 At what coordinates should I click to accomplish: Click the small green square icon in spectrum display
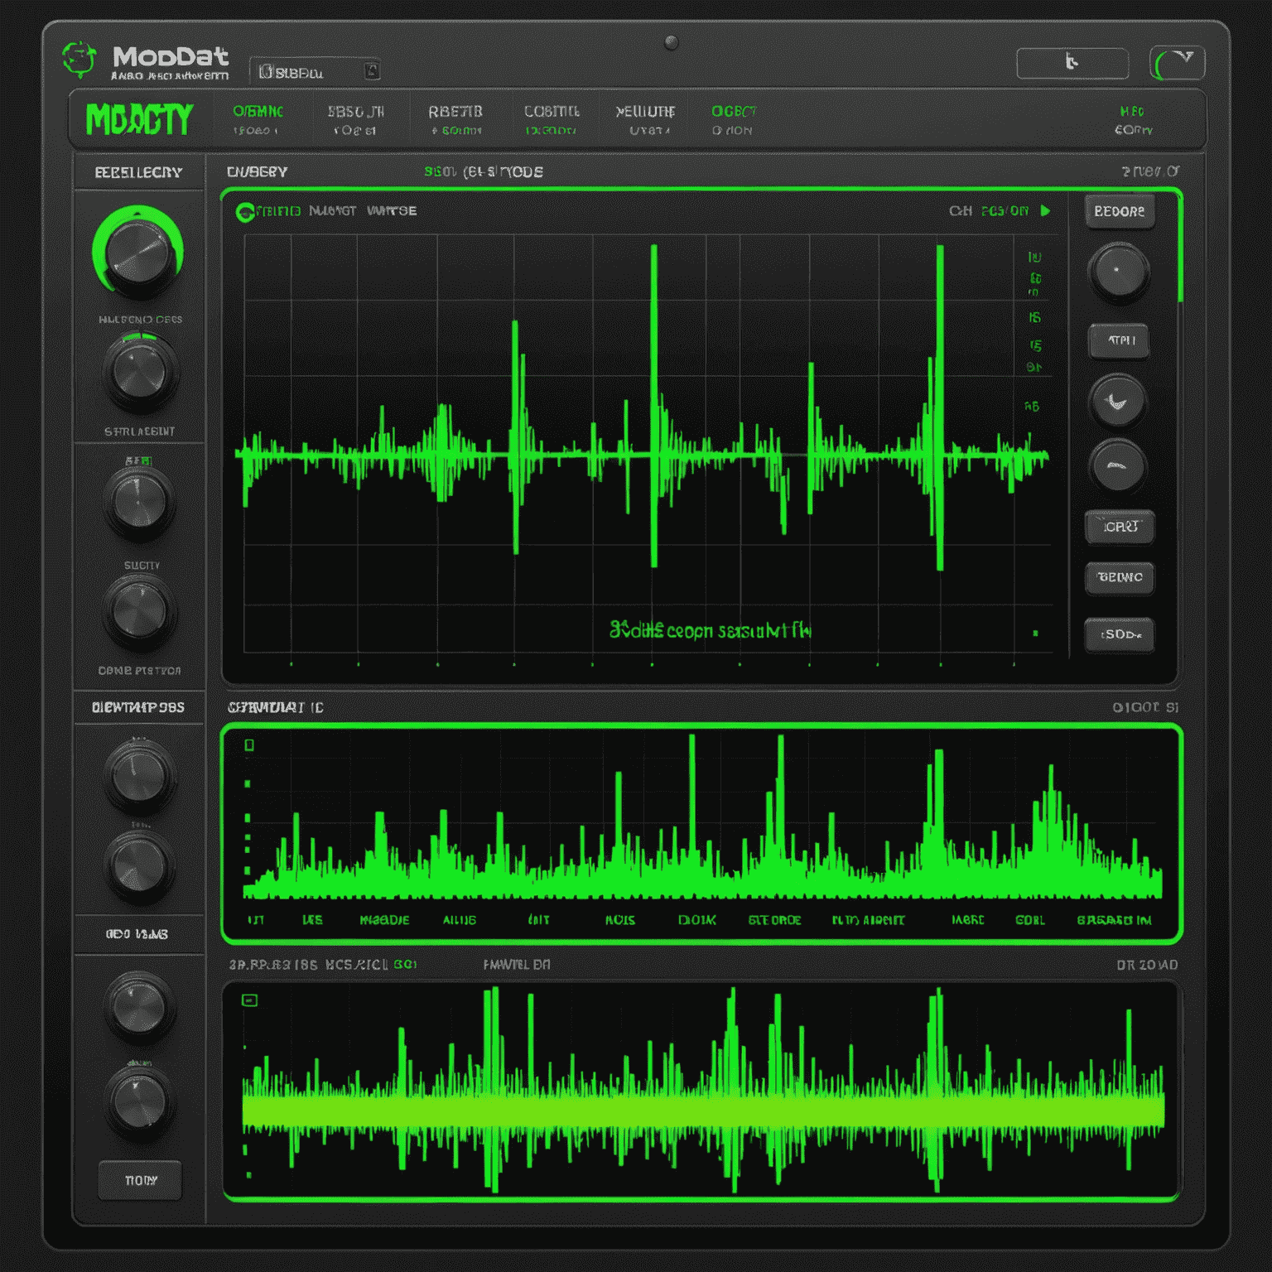(x=249, y=745)
